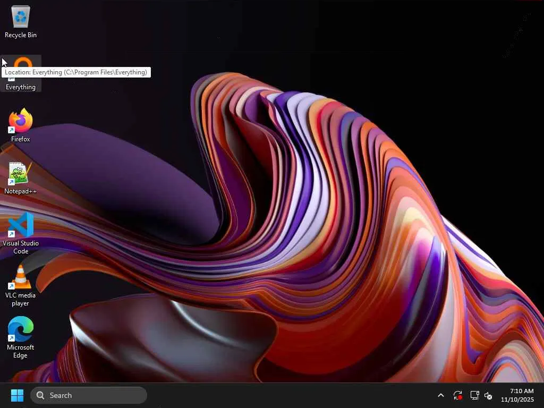
Task: Select the VLC media player shortcut
Action: (x=21, y=286)
